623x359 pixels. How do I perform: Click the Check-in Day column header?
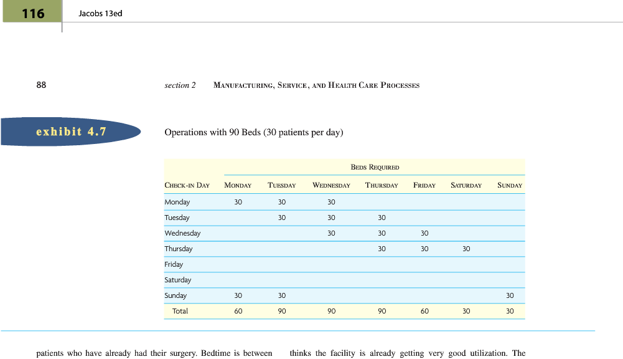(187, 185)
